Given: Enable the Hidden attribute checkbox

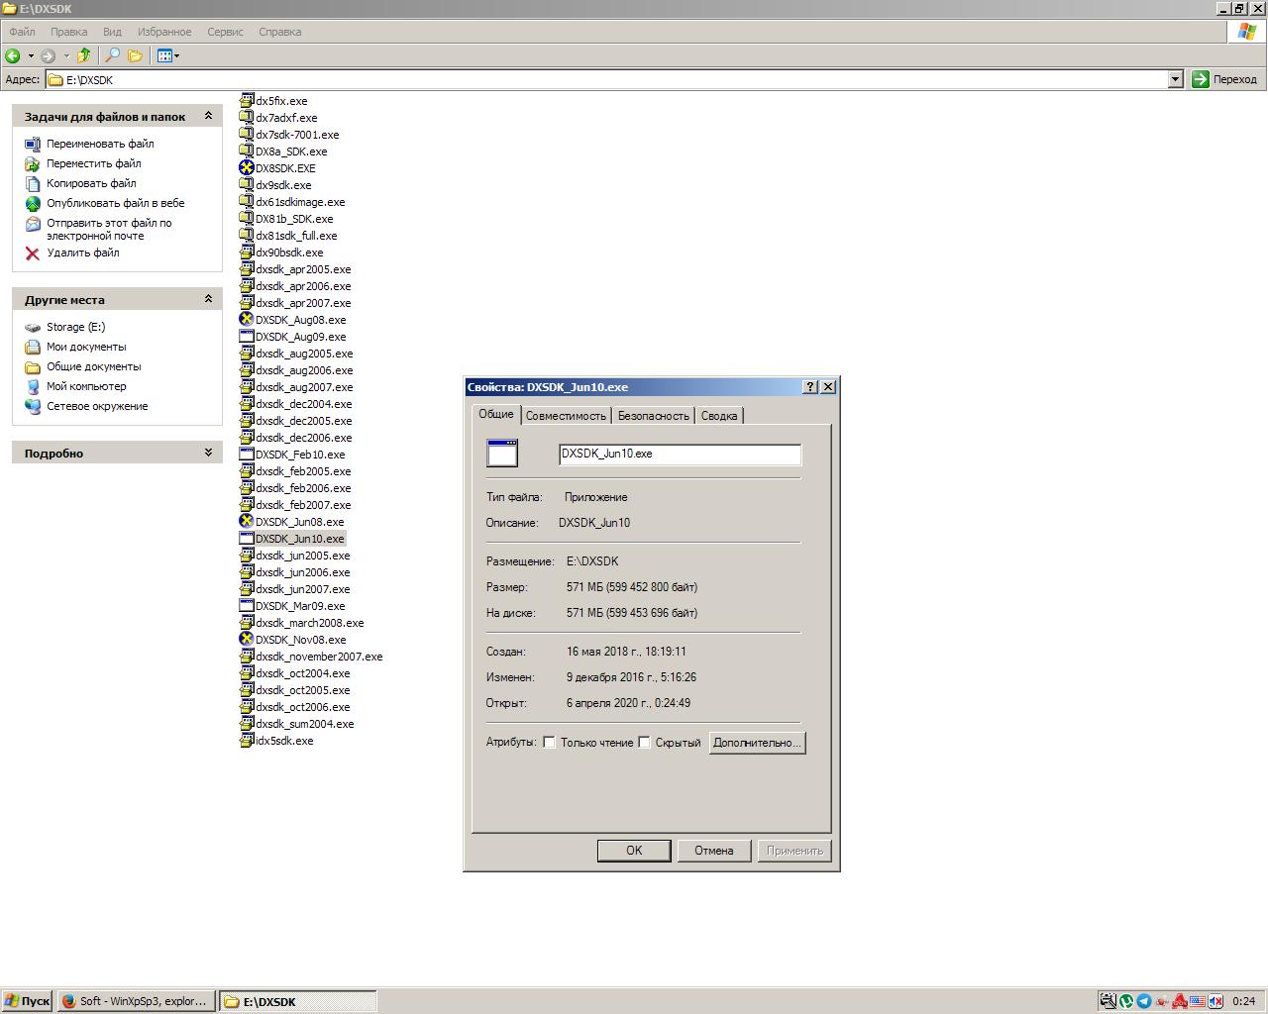Looking at the screenshot, I should 644,743.
